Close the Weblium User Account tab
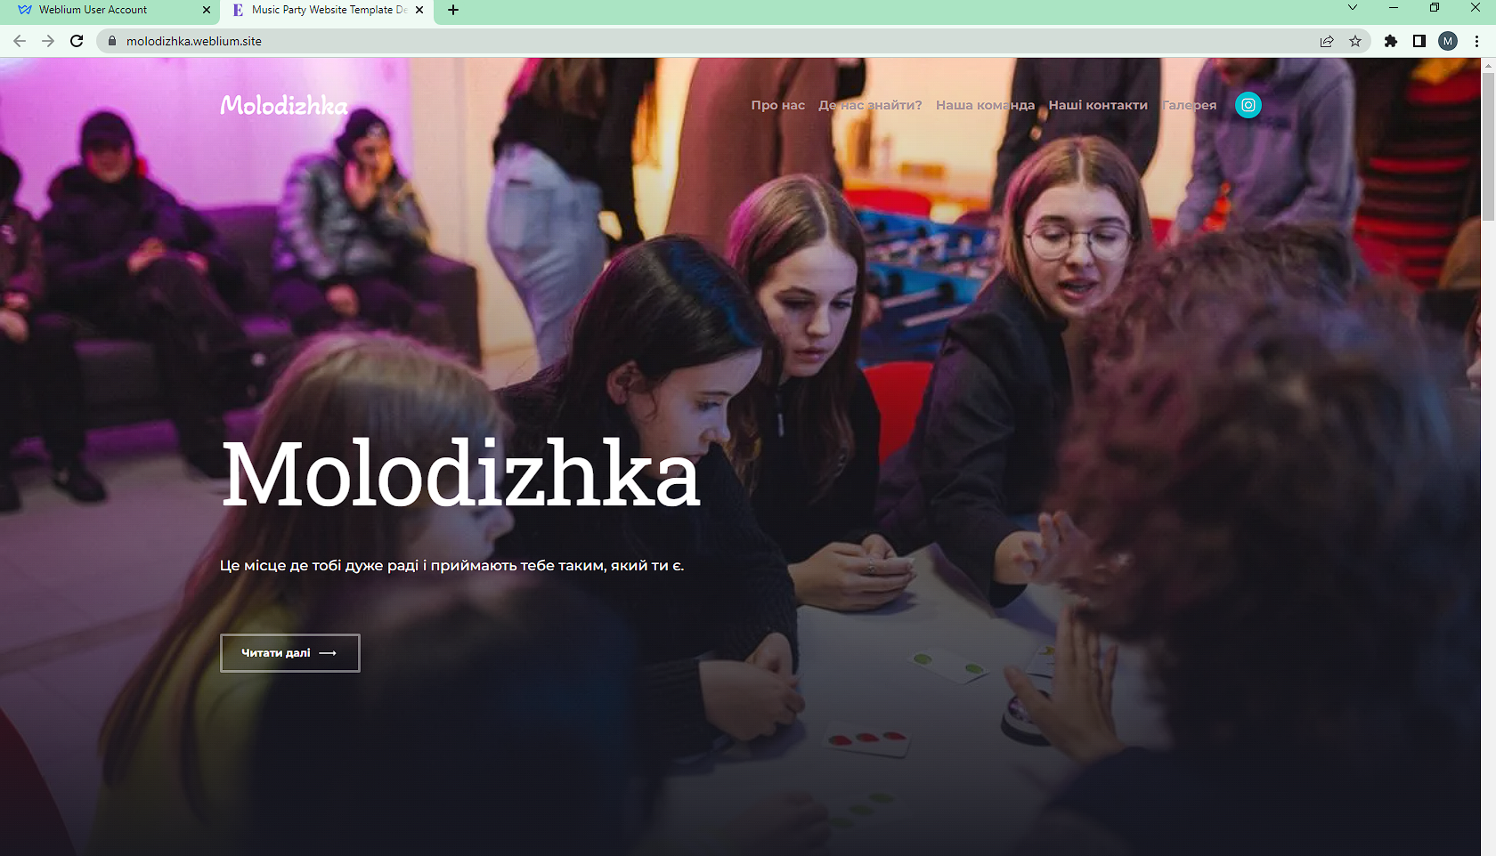This screenshot has height=856, width=1496. tap(207, 10)
